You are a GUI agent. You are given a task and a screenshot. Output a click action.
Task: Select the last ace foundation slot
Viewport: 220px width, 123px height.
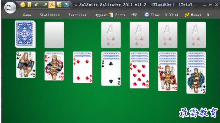point(196,35)
